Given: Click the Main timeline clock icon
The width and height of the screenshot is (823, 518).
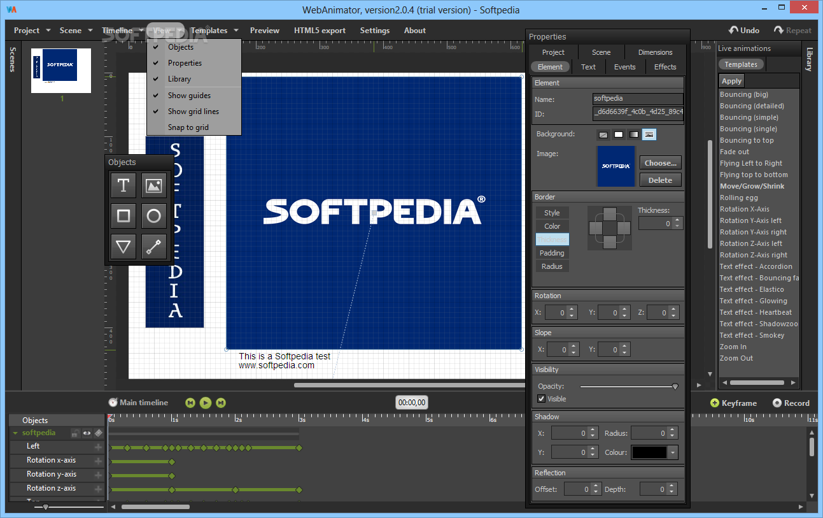Looking at the screenshot, I should coord(113,403).
